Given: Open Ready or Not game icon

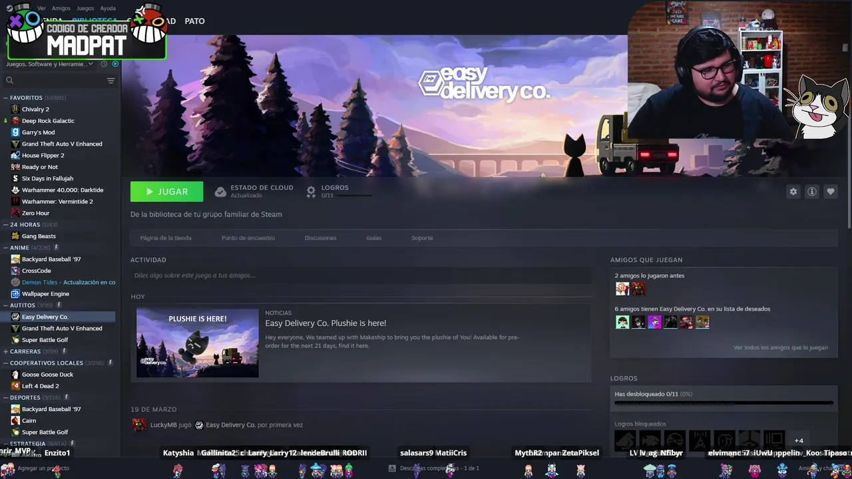Looking at the screenshot, I should point(15,167).
